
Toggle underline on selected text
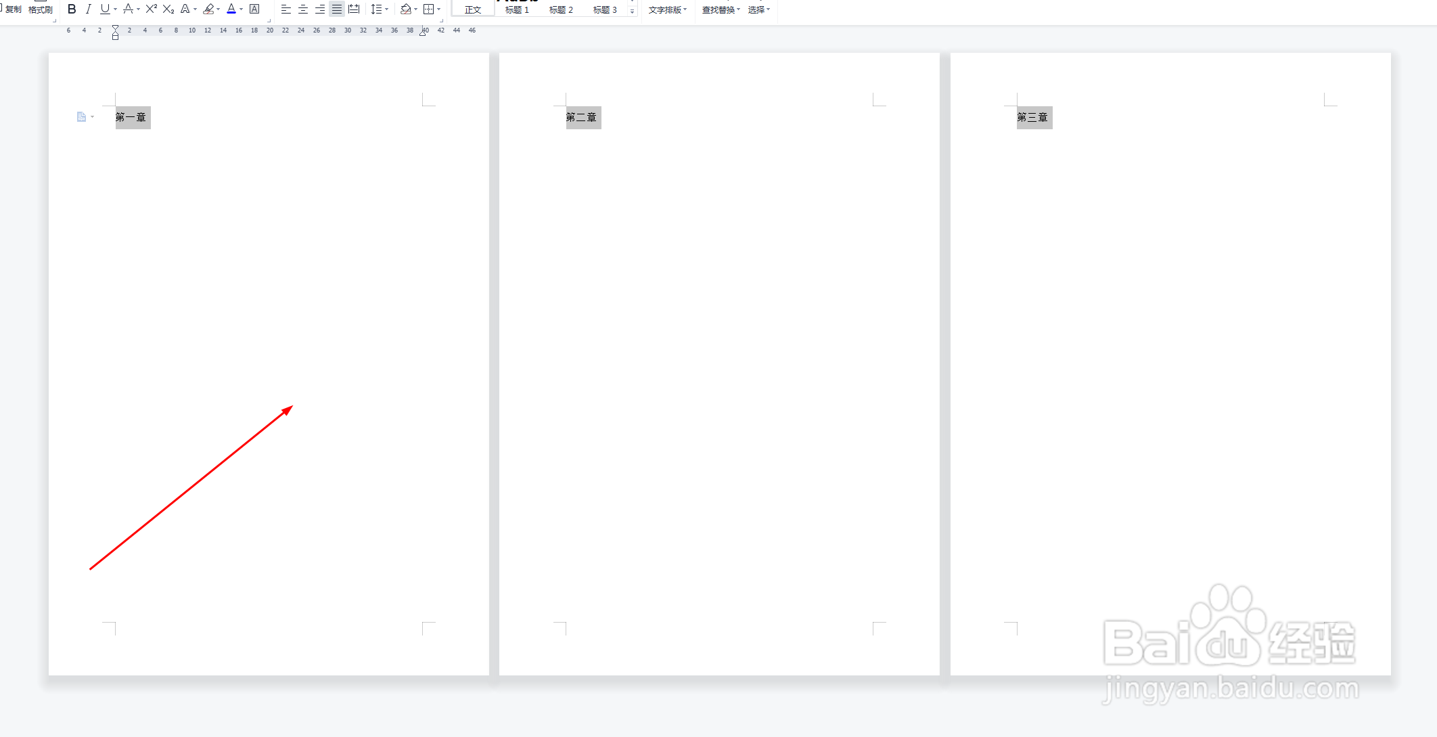(104, 9)
